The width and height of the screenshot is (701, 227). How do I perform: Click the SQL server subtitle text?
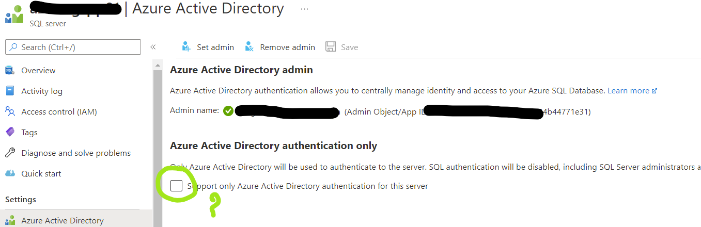pos(48,24)
